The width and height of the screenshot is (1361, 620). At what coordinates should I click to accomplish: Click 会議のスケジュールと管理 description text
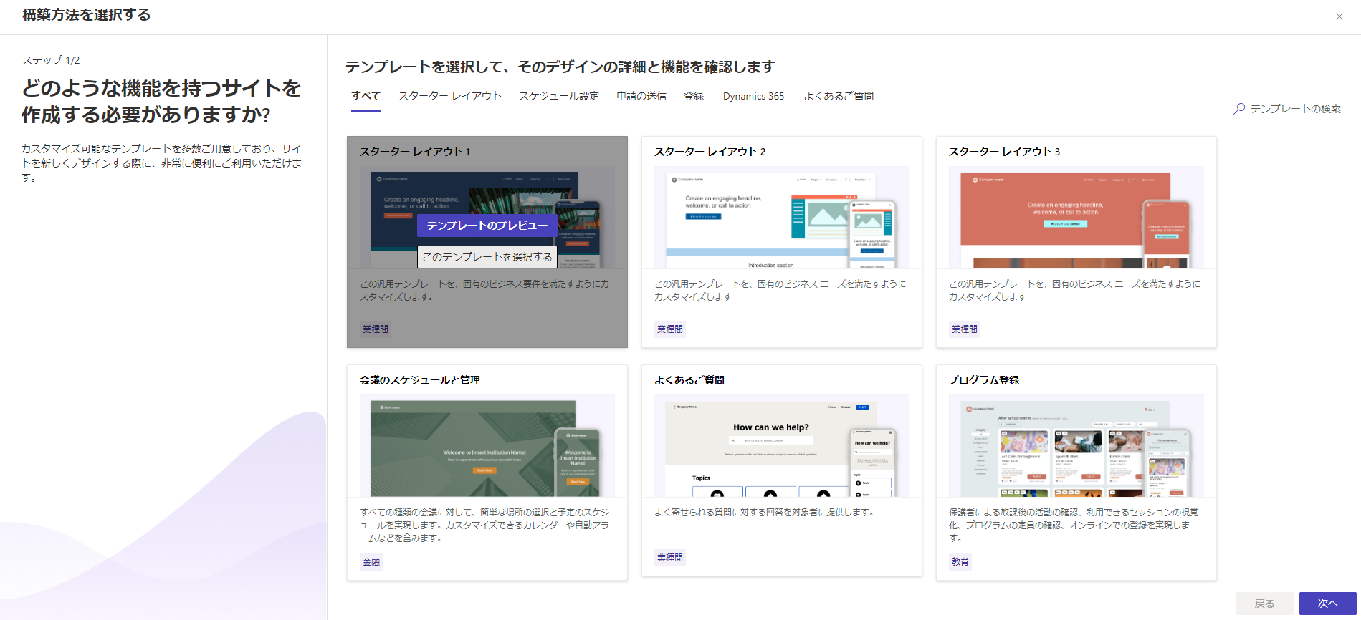(485, 525)
